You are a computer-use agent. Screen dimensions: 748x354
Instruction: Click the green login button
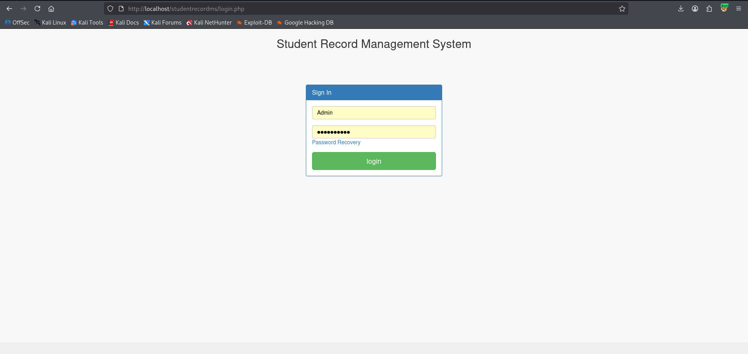(x=374, y=161)
